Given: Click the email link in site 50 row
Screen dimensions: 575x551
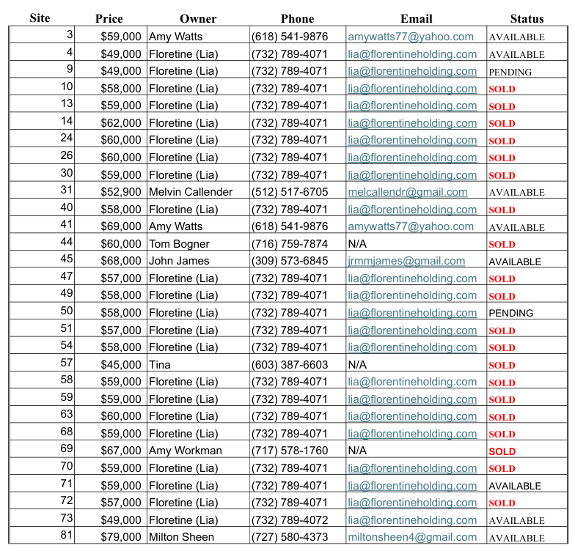Looking at the screenshot, I should 412,313.
